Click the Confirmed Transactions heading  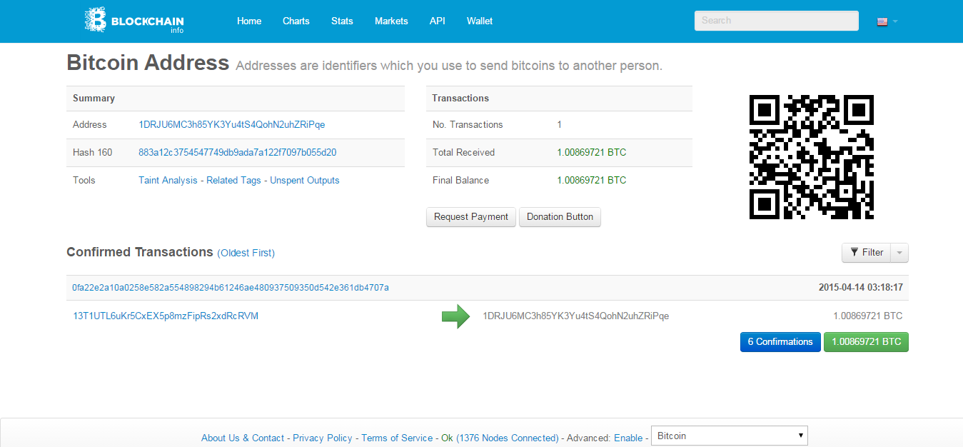140,252
